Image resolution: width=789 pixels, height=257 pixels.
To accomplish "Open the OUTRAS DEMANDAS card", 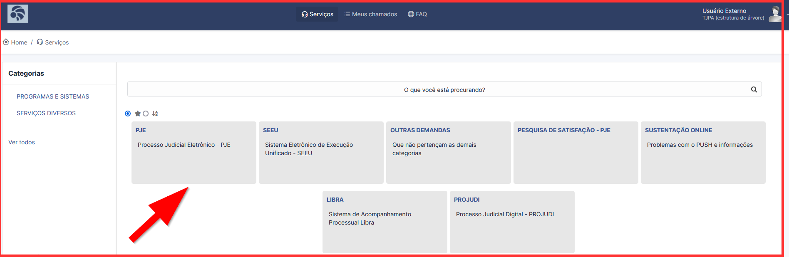I will (449, 153).
